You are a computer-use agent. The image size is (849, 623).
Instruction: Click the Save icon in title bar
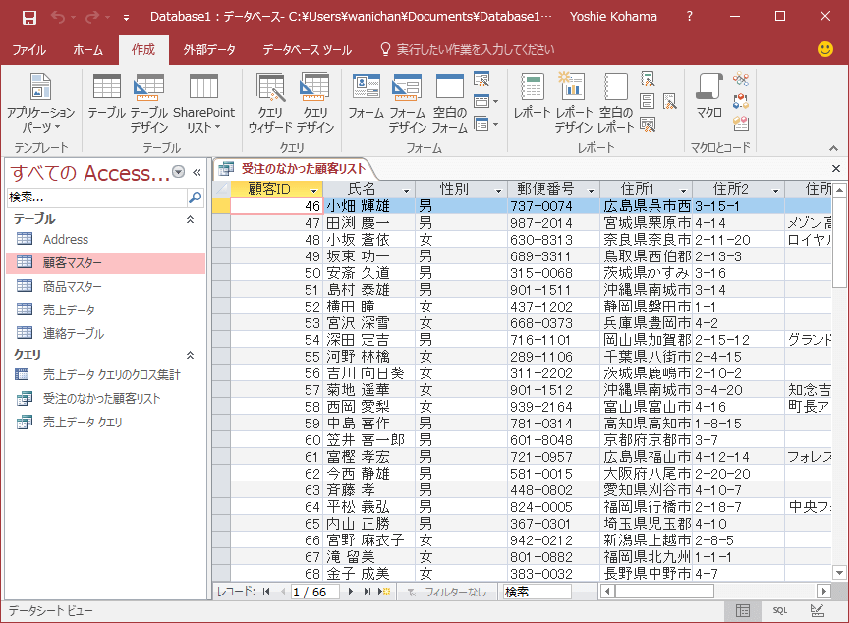[29, 18]
